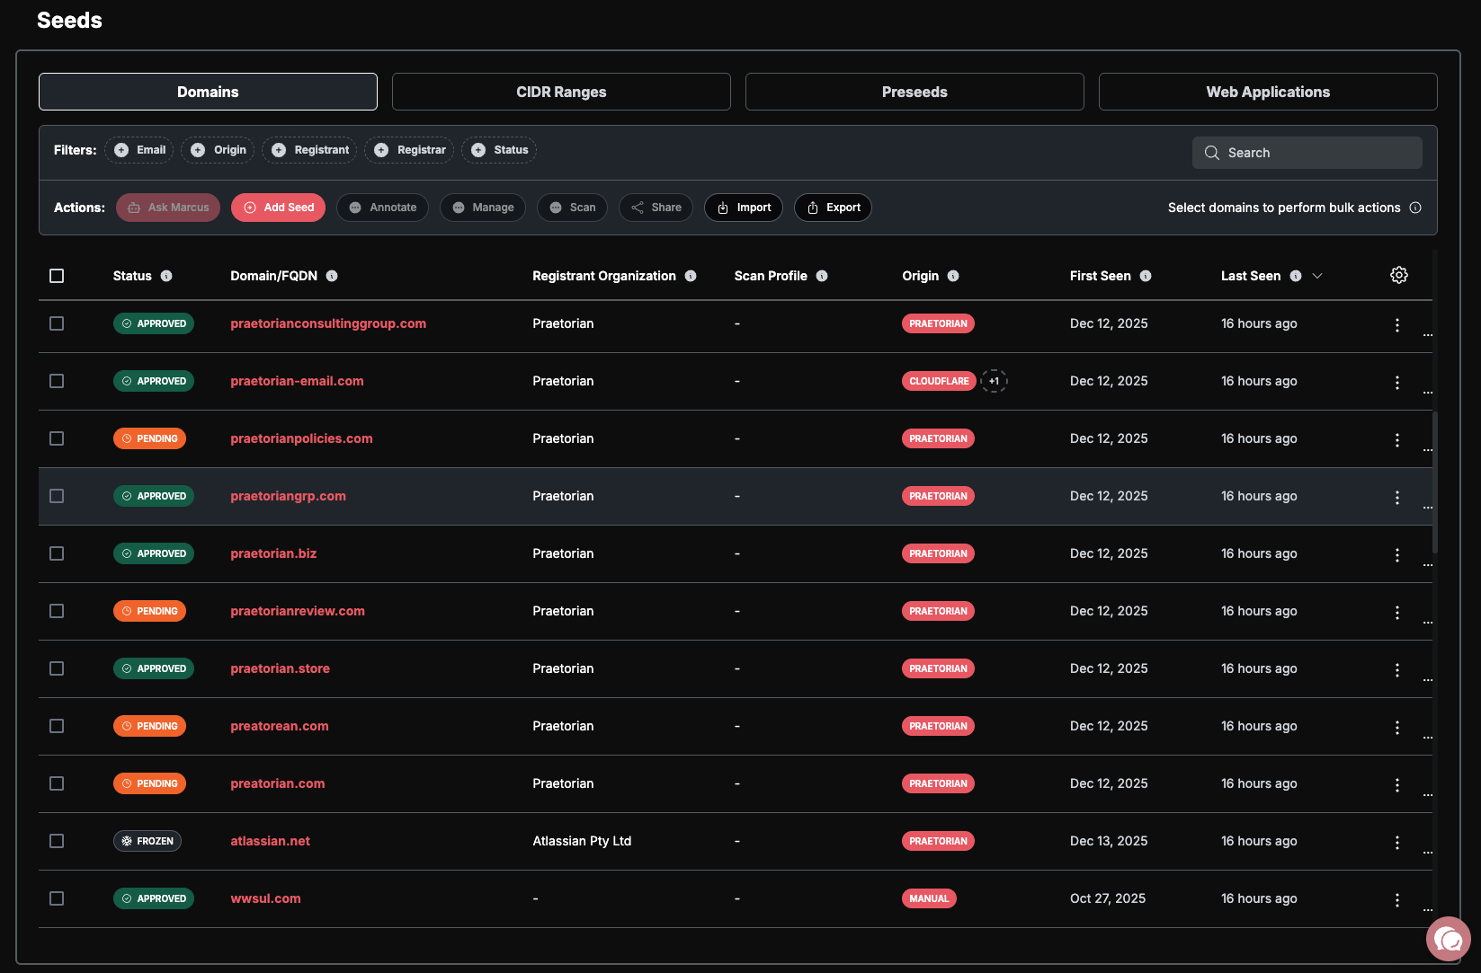Image resolution: width=1481 pixels, height=973 pixels.
Task: Click the table vertical scrollbar thumb
Action: 1434,482
